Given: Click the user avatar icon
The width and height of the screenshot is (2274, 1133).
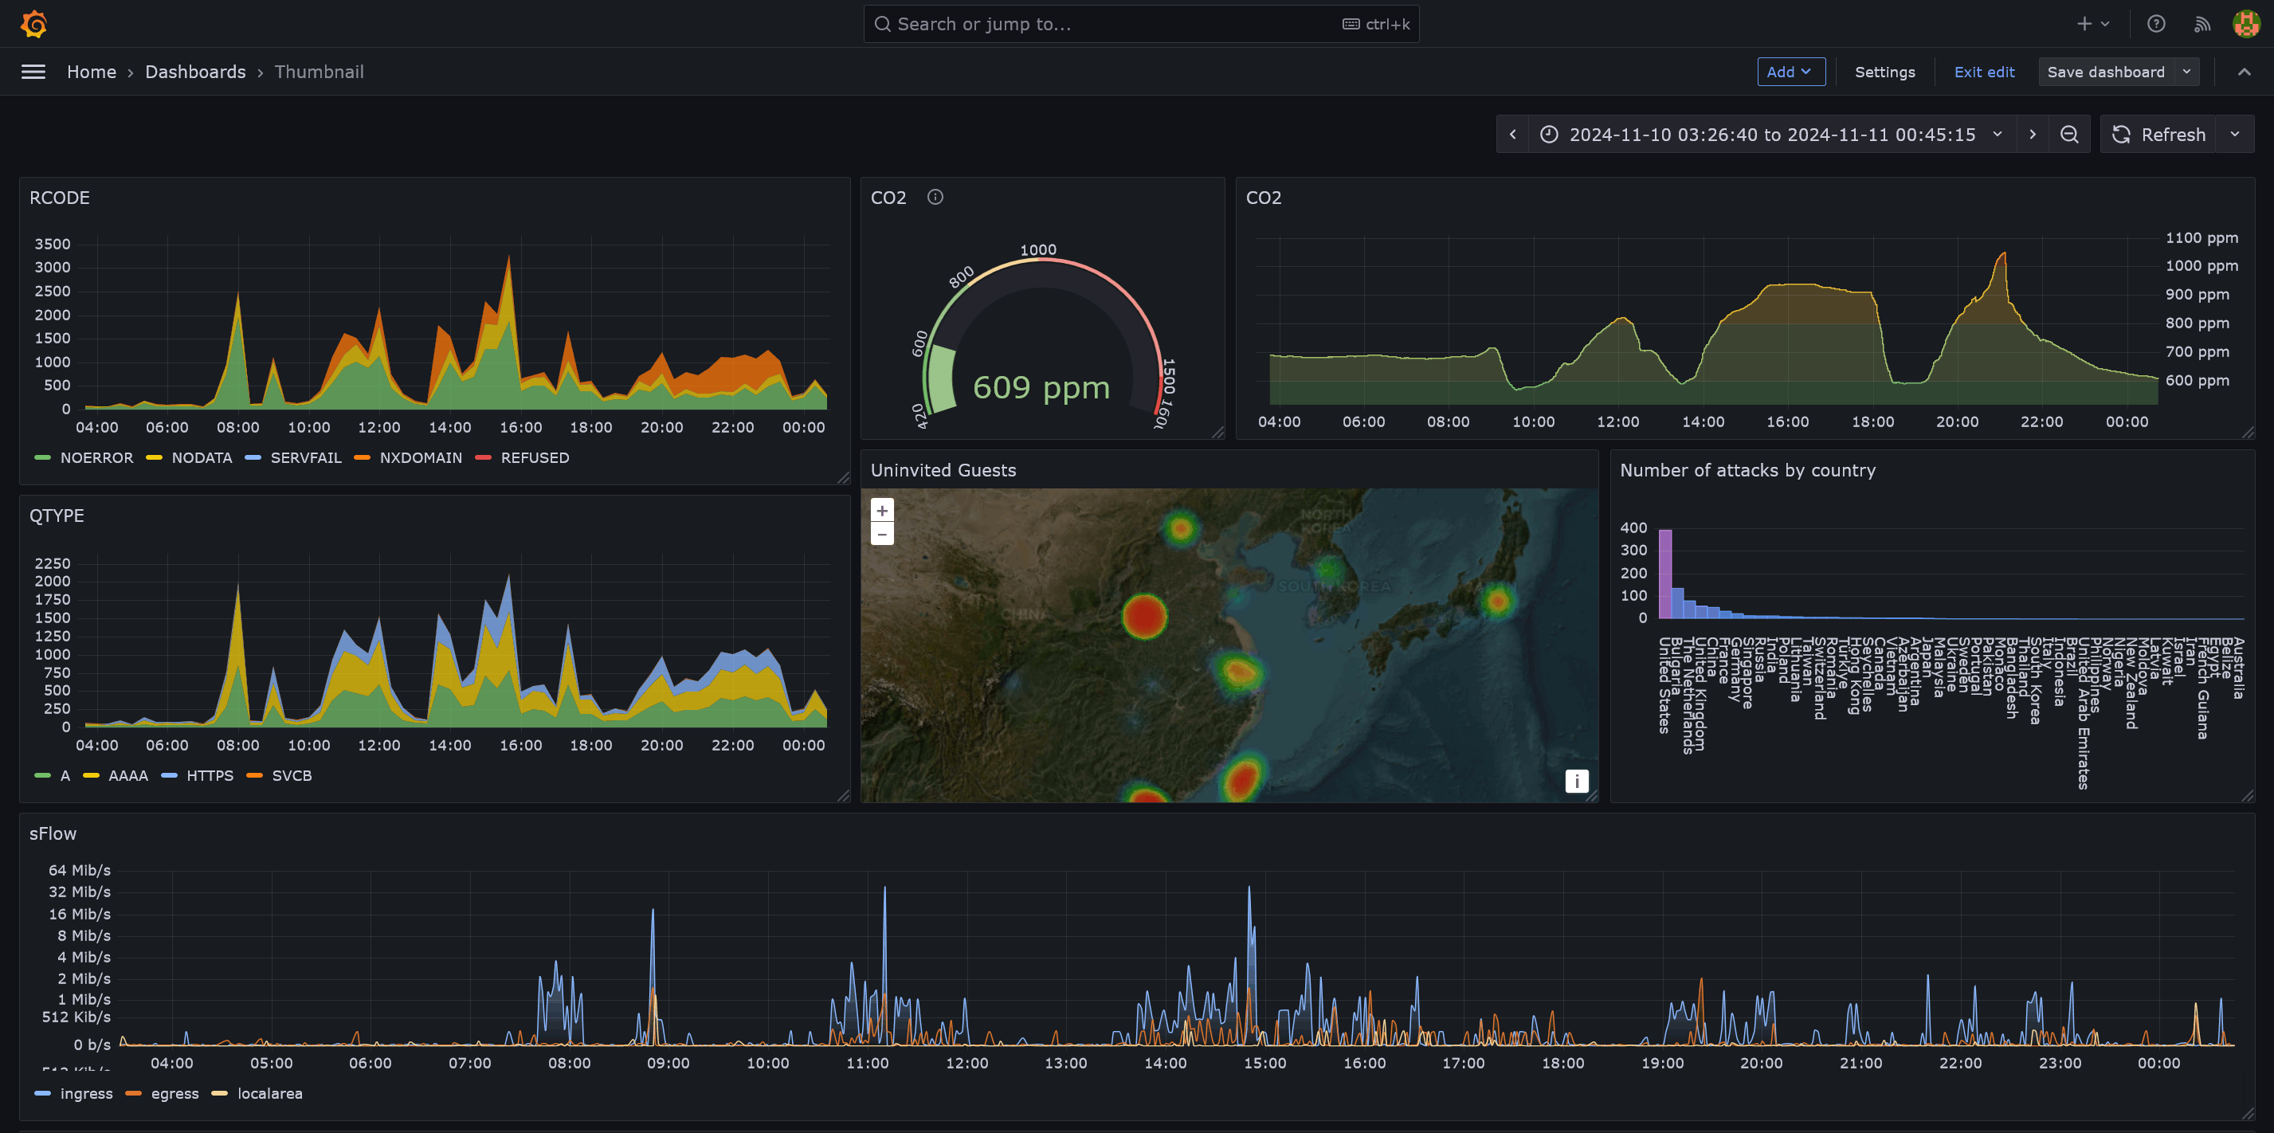Looking at the screenshot, I should 2246,24.
